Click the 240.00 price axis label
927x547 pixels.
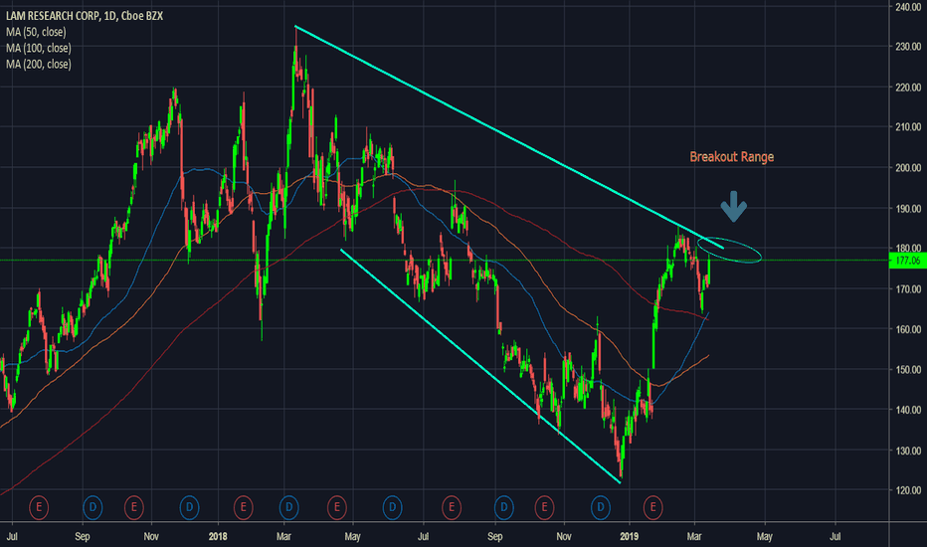tap(908, 7)
